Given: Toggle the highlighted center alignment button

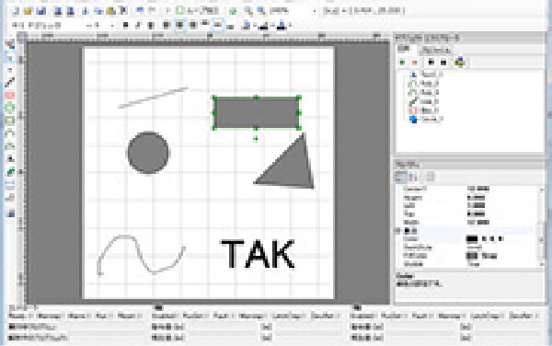Looking at the screenshot, I should pos(180,25).
